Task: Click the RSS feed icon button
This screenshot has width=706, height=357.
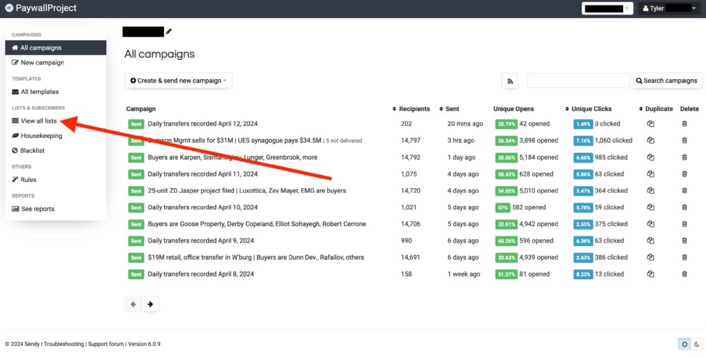Action: pyautogui.click(x=510, y=81)
